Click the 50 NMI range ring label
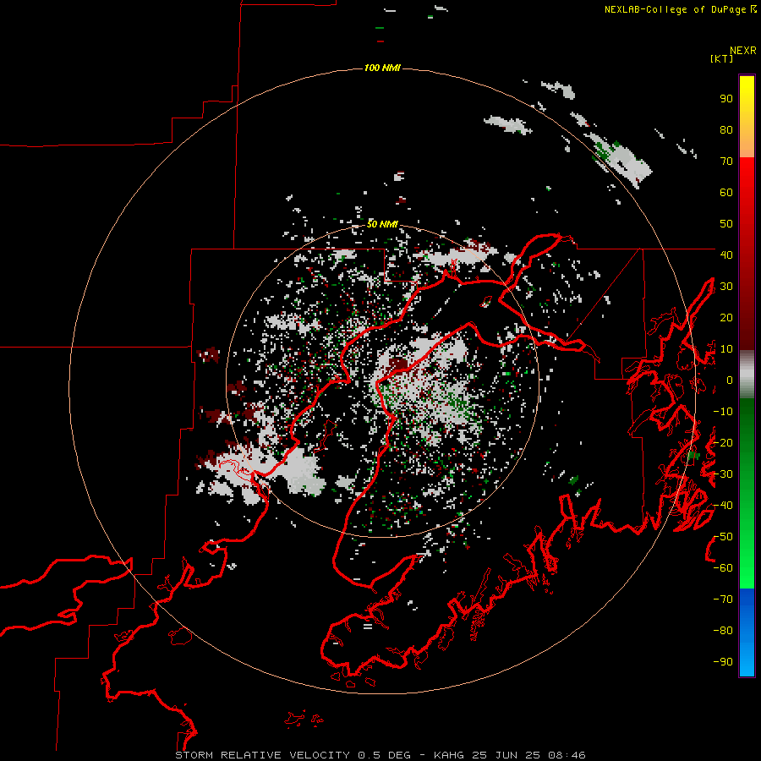 382,224
